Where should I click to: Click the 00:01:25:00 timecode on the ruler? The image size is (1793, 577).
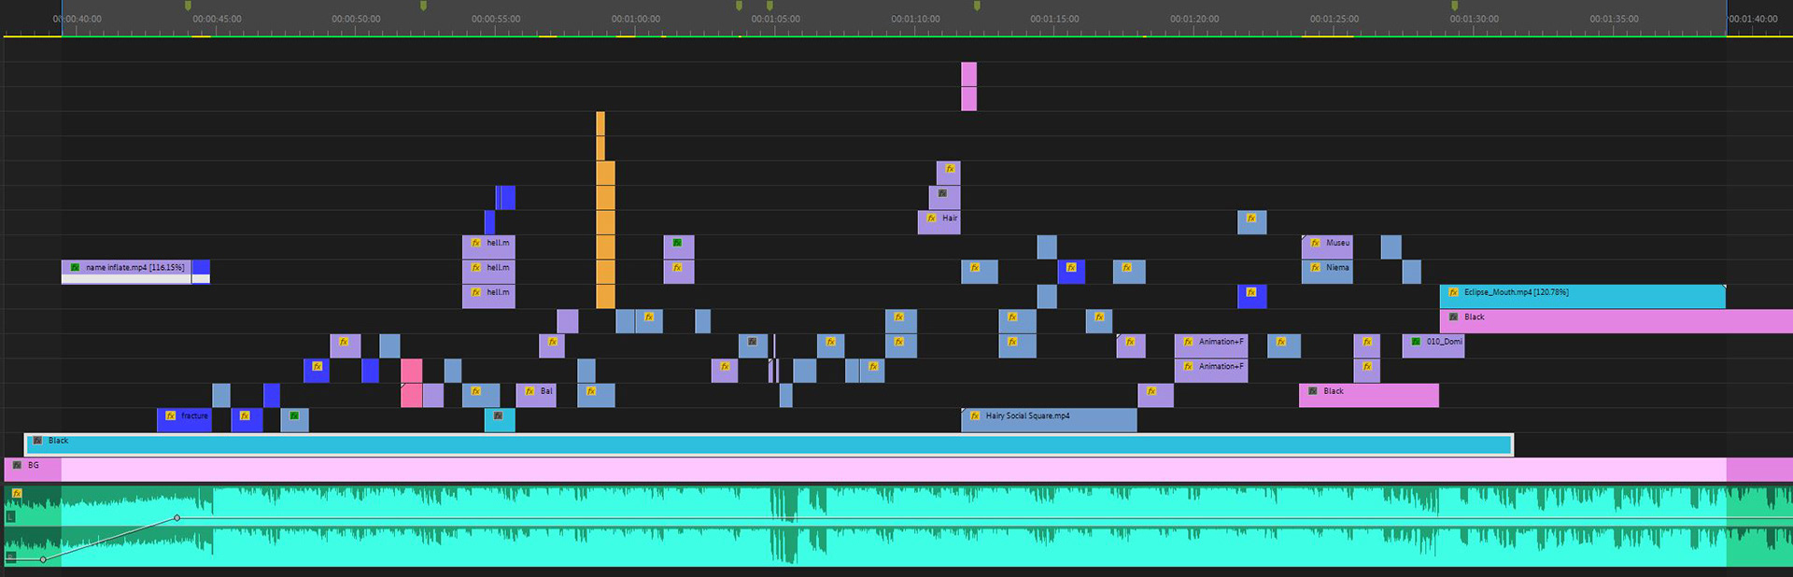(1334, 19)
